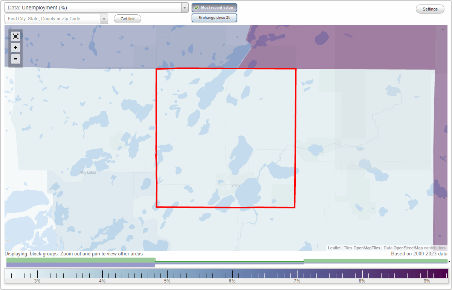Screen dimensions: 452x290
Task: Zoom in with the plus button
Action: (15, 48)
